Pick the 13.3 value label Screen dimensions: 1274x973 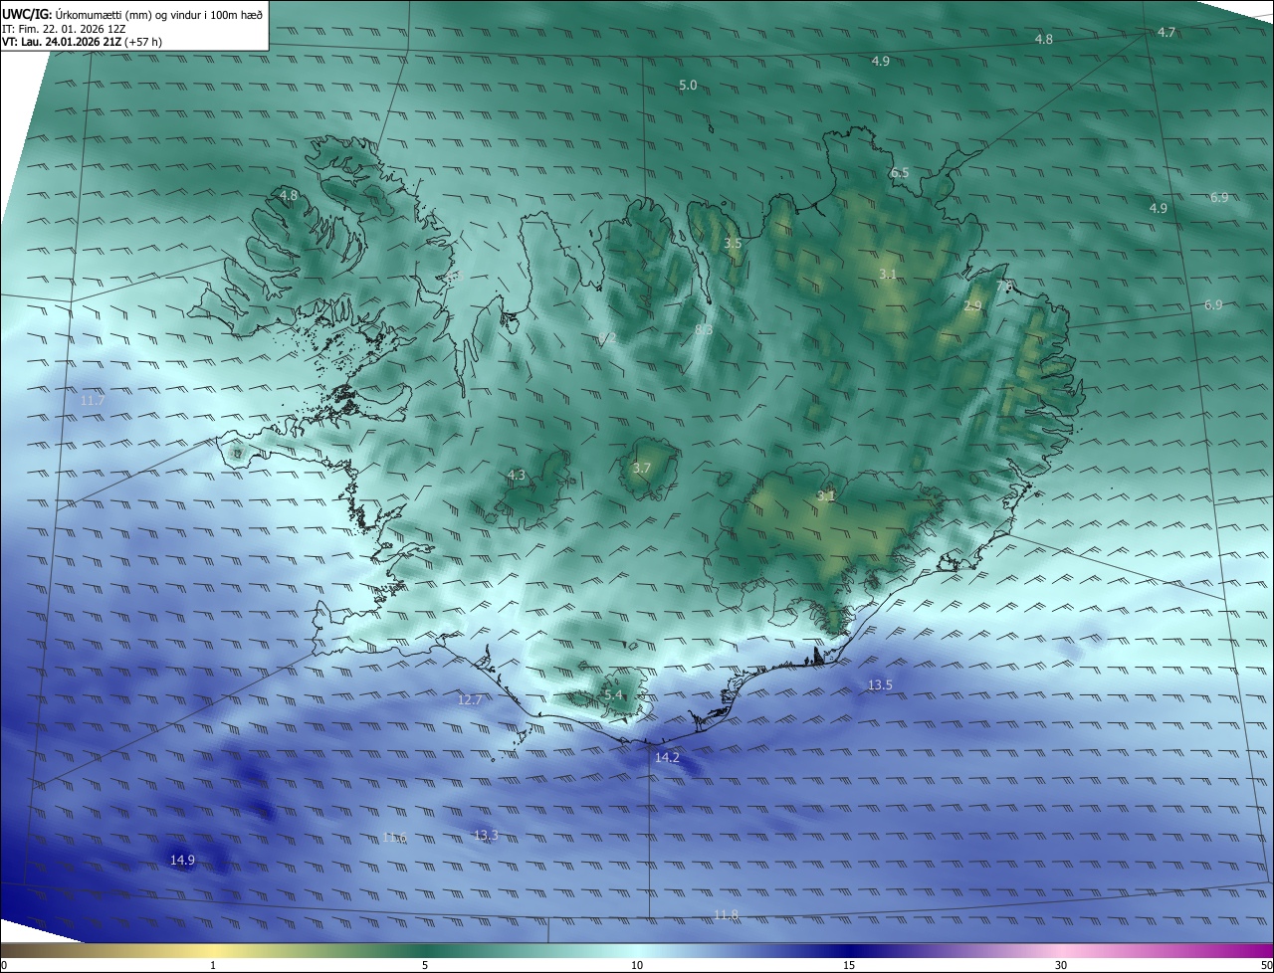coord(486,836)
